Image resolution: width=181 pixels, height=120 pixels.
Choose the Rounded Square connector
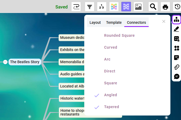click(x=119, y=35)
